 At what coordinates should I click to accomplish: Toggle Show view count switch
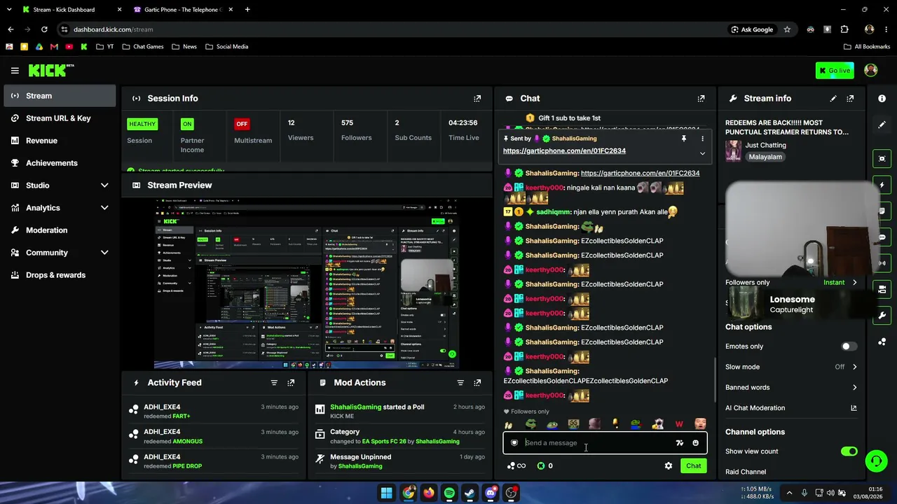click(849, 451)
